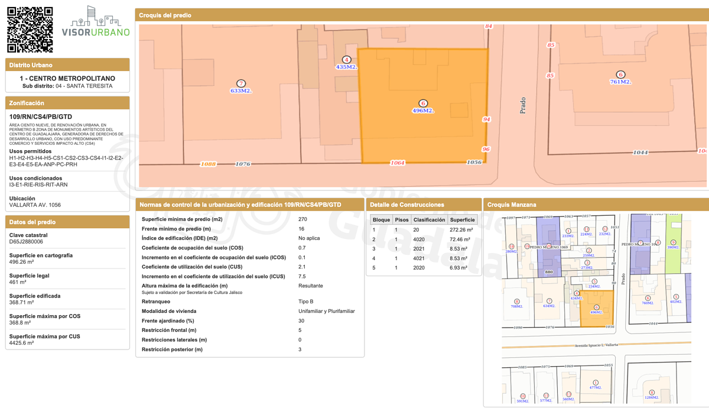Click the green 390M2 parcel in block map
This screenshot has height=411, width=709.
pyautogui.click(x=673, y=244)
